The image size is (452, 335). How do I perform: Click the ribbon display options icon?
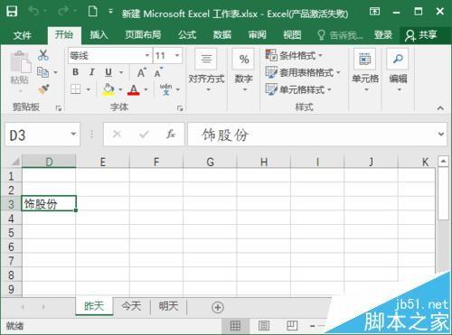(374, 12)
